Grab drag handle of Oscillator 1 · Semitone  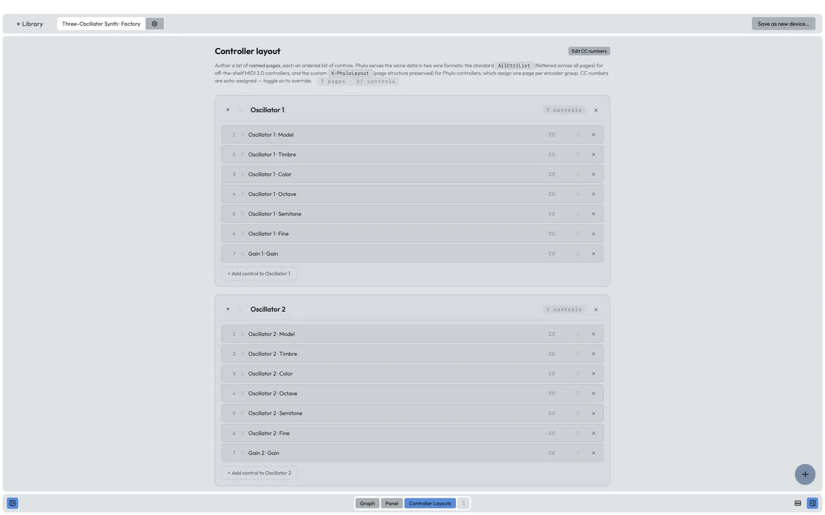tap(242, 214)
